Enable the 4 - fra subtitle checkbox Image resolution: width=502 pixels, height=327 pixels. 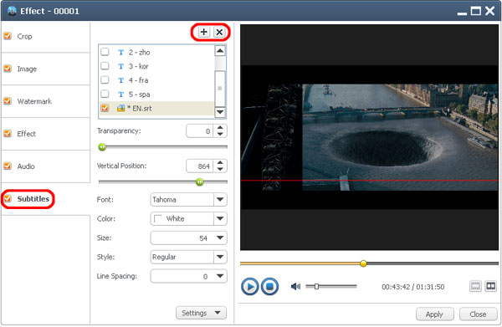pyautogui.click(x=105, y=80)
